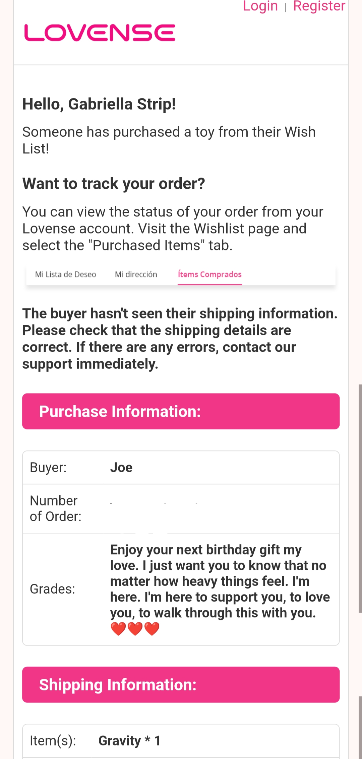
Task: Click the red heart emojis
Action: pyautogui.click(x=135, y=629)
